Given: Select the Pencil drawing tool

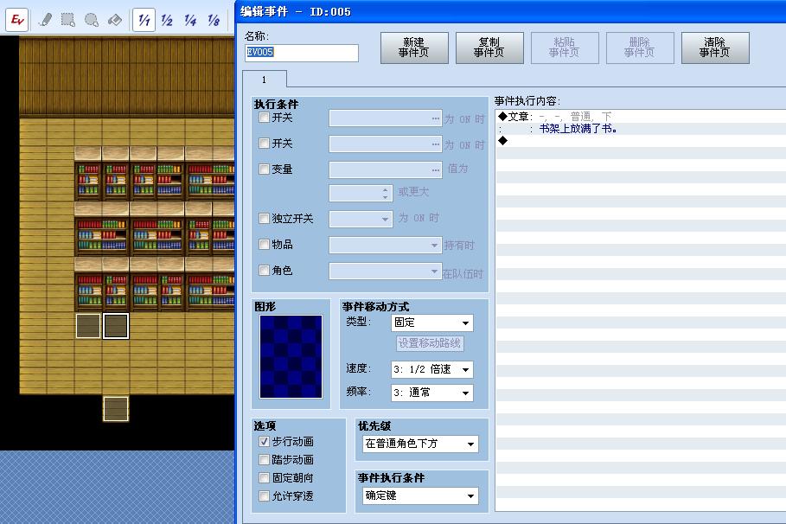Looking at the screenshot, I should click(x=45, y=20).
